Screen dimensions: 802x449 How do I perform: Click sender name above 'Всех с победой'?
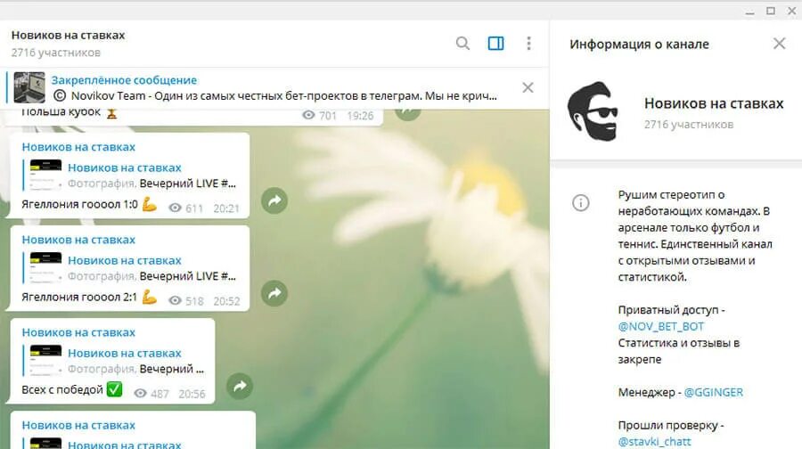pyautogui.click(x=78, y=332)
